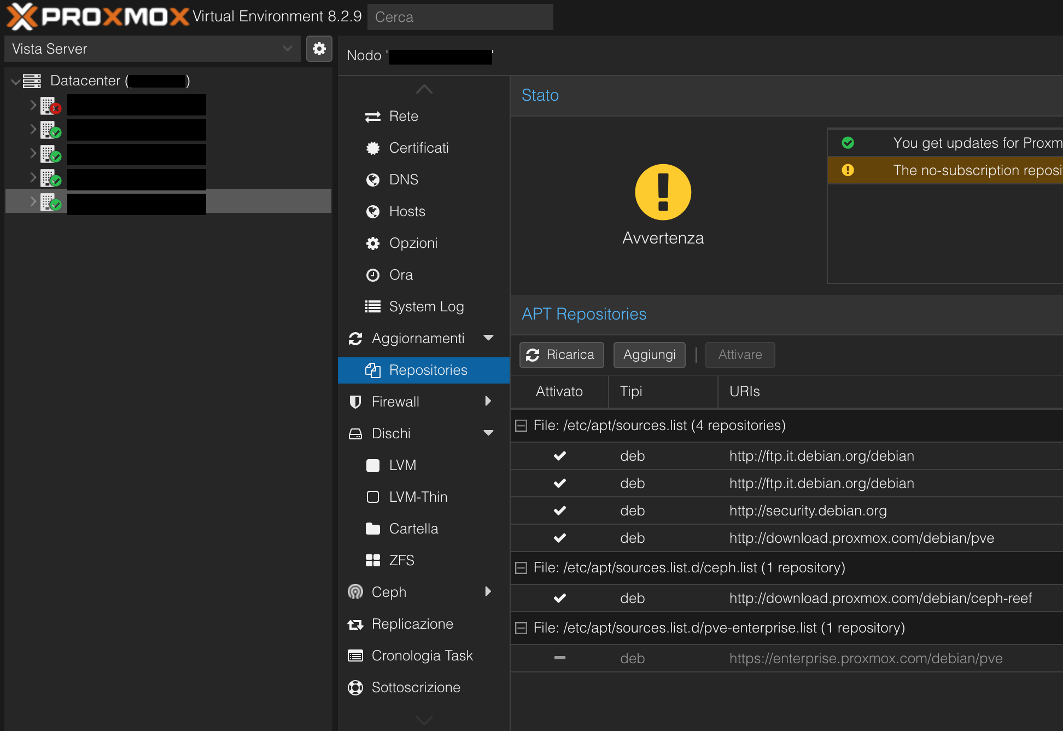Click the Opzioni gear icon

pyautogui.click(x=373, y=243)
